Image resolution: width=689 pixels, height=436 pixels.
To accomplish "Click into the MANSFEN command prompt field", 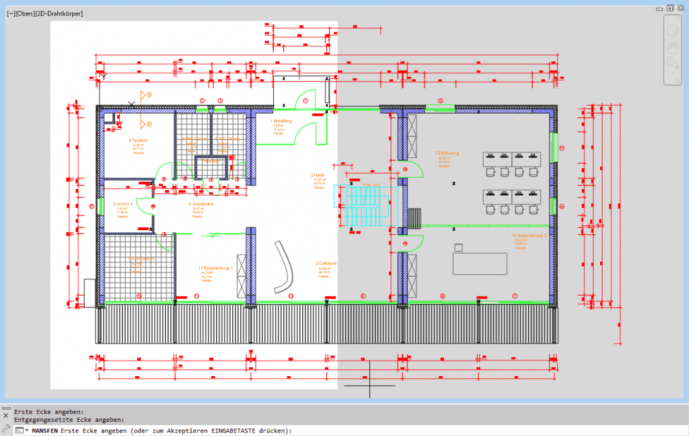I will pyautogui.click(x=404, y=430).
